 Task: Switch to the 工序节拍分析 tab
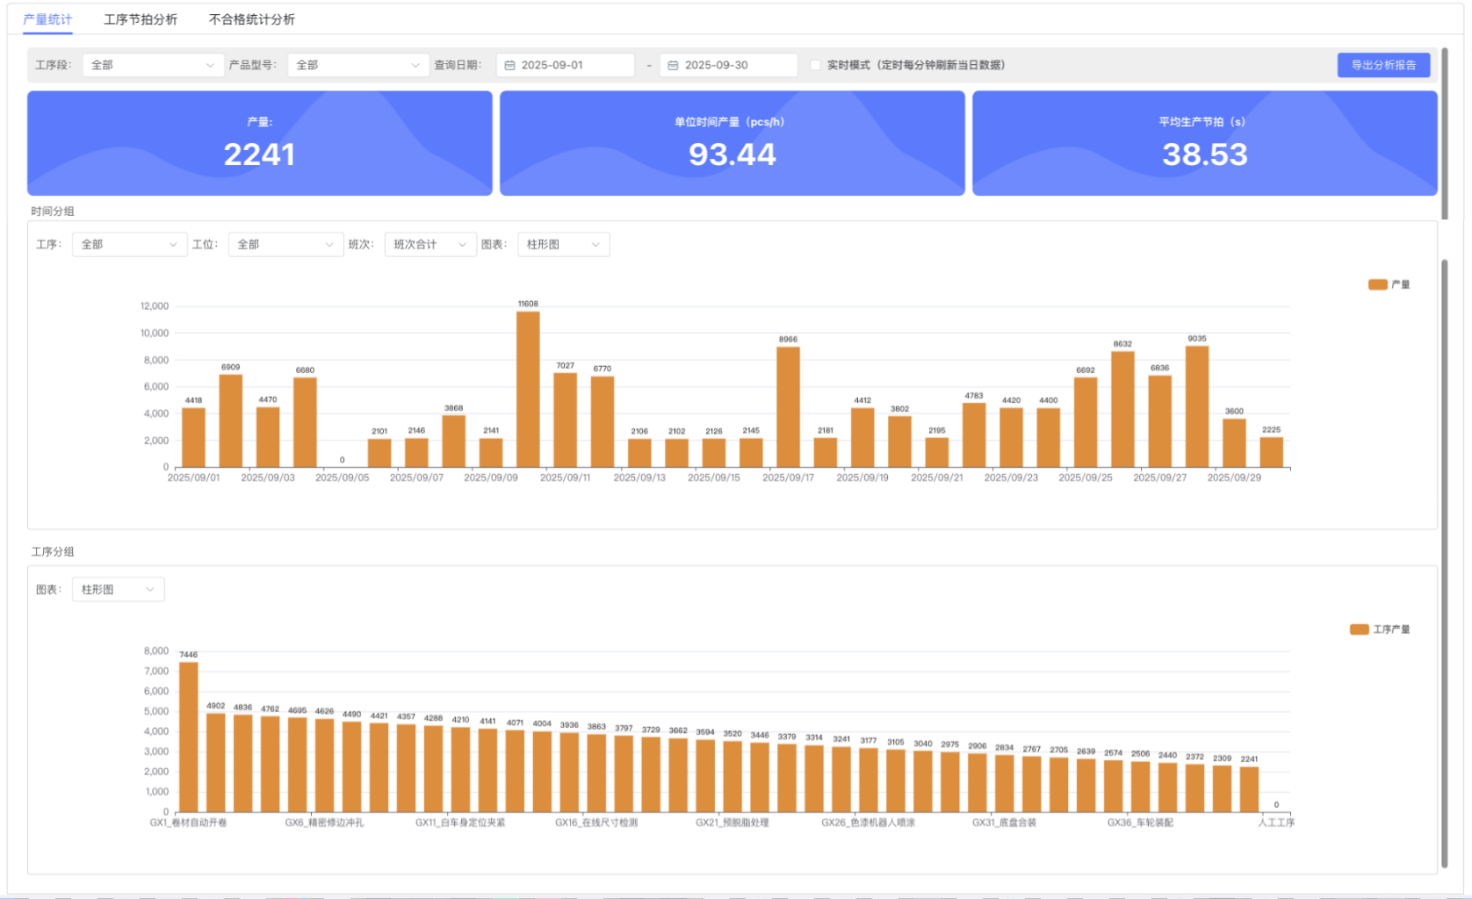pyautogui.click(x=141, y=19)
